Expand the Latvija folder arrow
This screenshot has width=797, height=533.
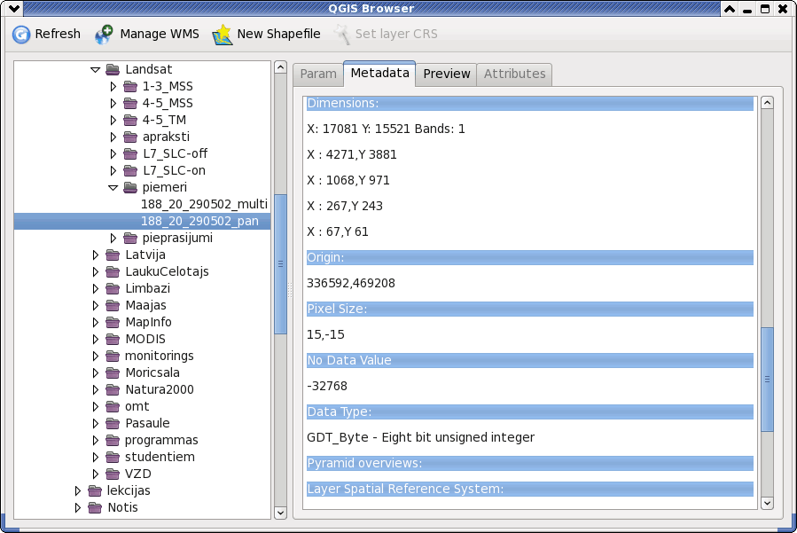(96, 255)
